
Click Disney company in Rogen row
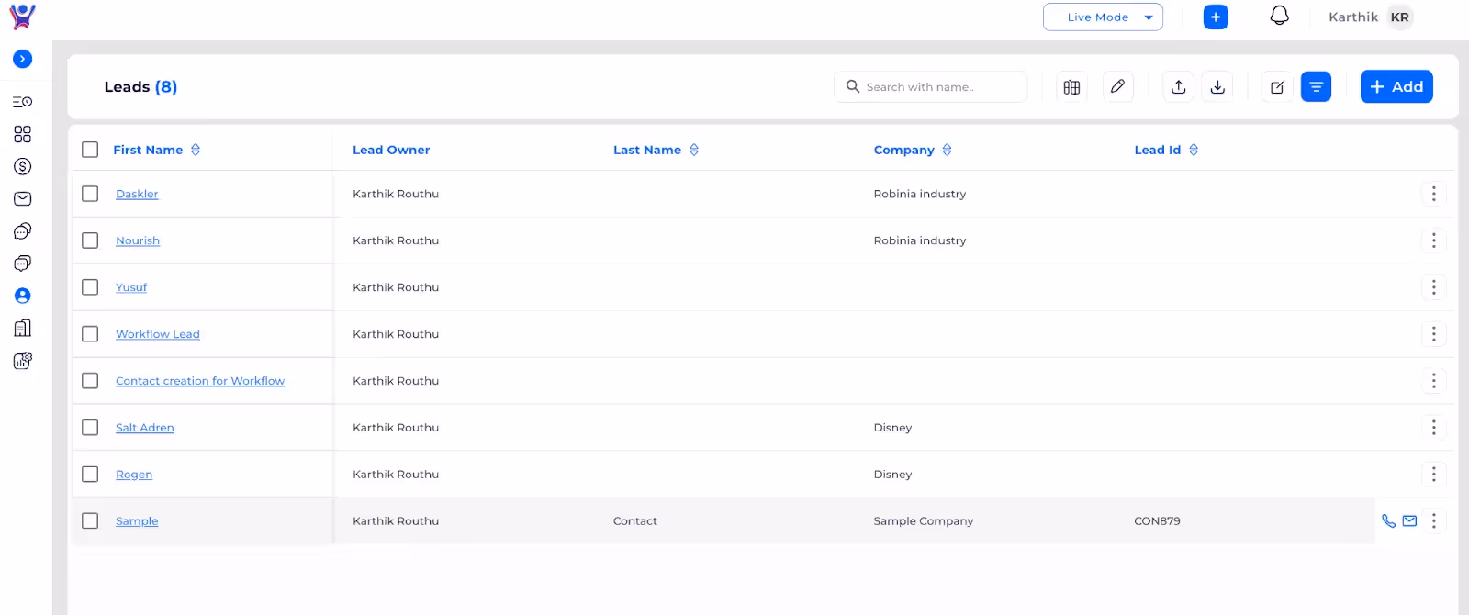click(892, 475)
